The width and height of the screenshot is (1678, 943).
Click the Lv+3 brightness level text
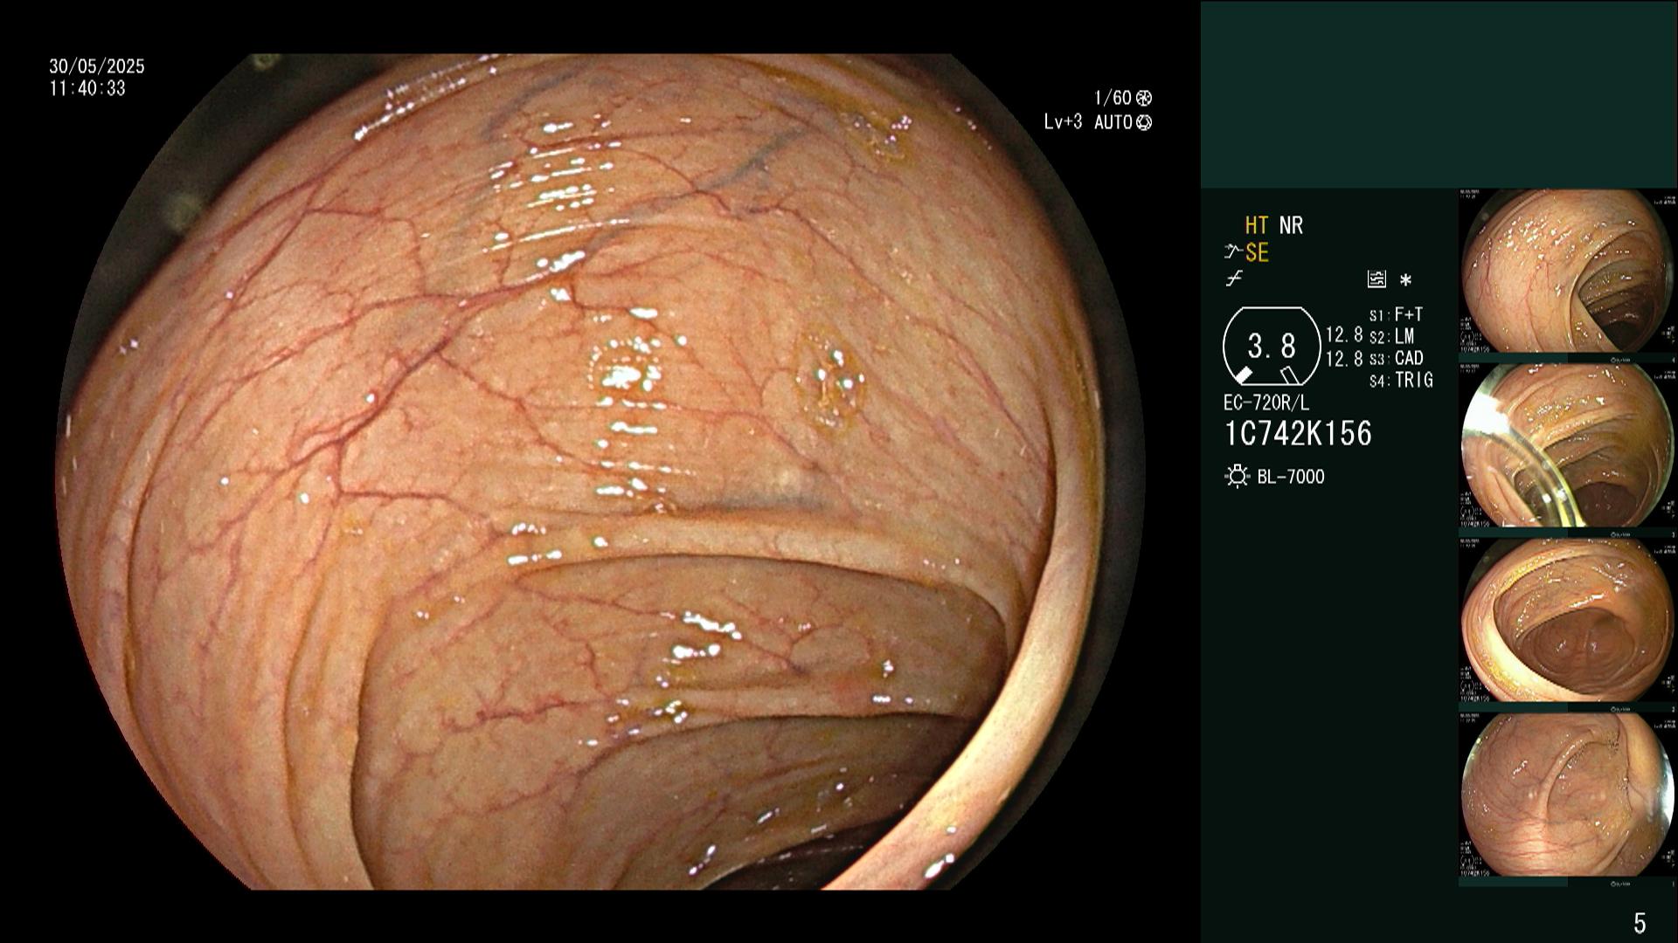pyautogui.click(x=1063, y=123)
